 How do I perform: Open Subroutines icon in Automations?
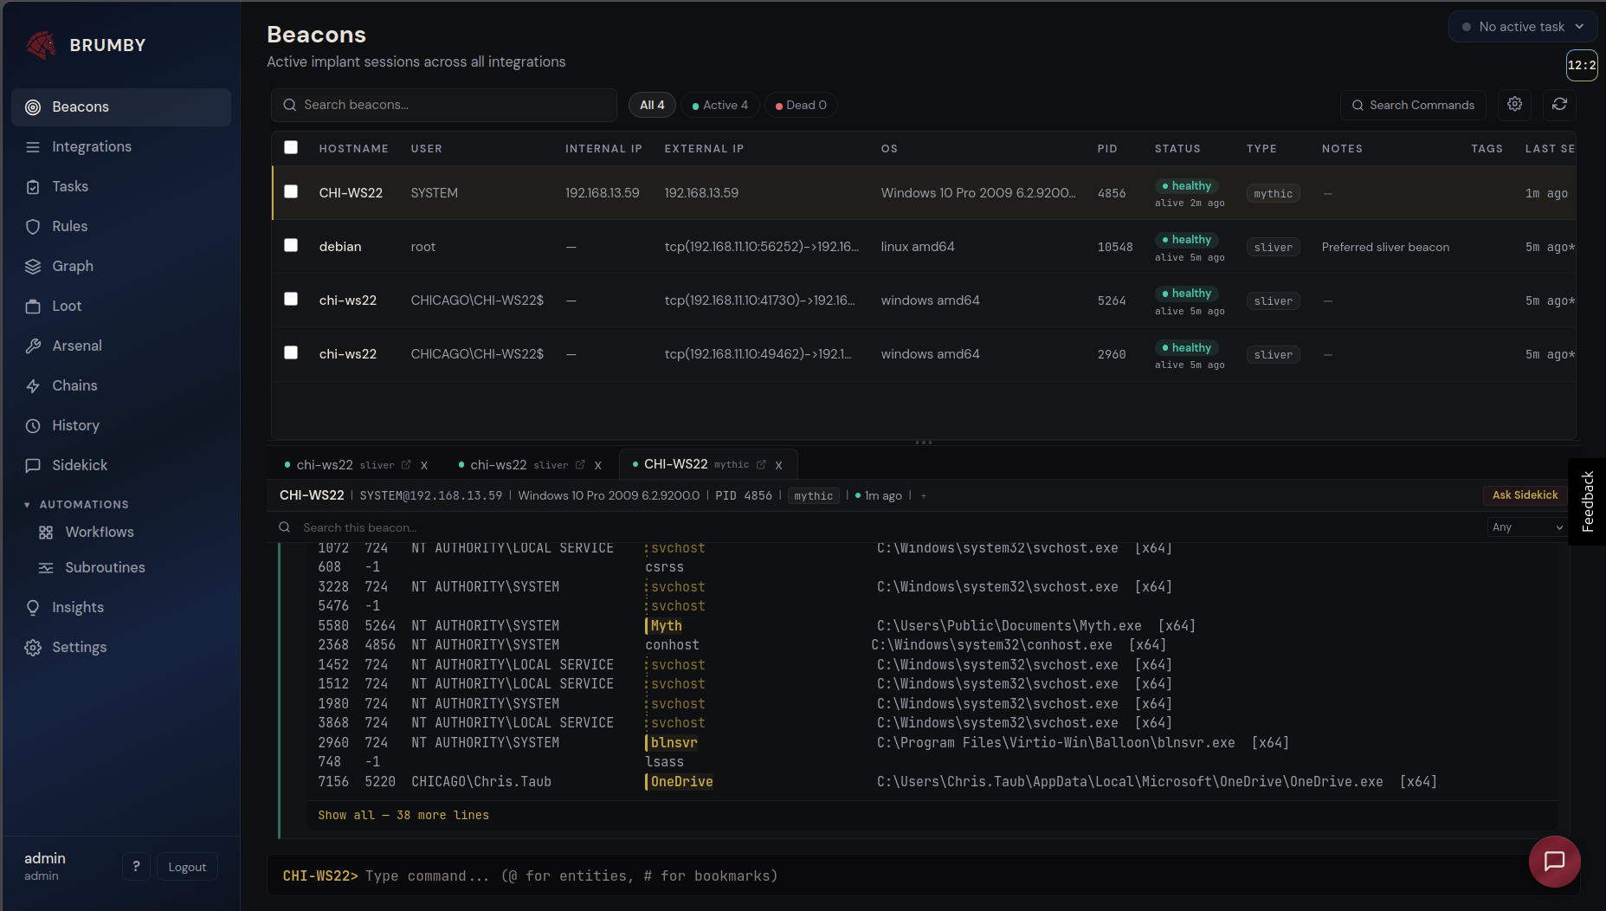coord(46,568)
